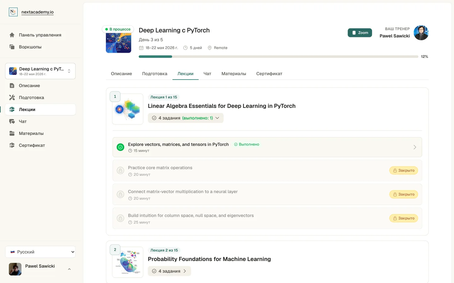This screenshot has width=454, height=283.
Task: Open the Русский language dropdown
Action: [40, 252]
